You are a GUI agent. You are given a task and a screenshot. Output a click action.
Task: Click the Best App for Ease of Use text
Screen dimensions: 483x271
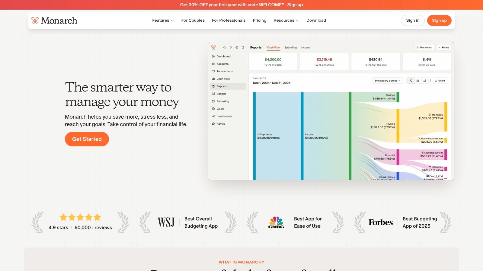pos(308,223)
